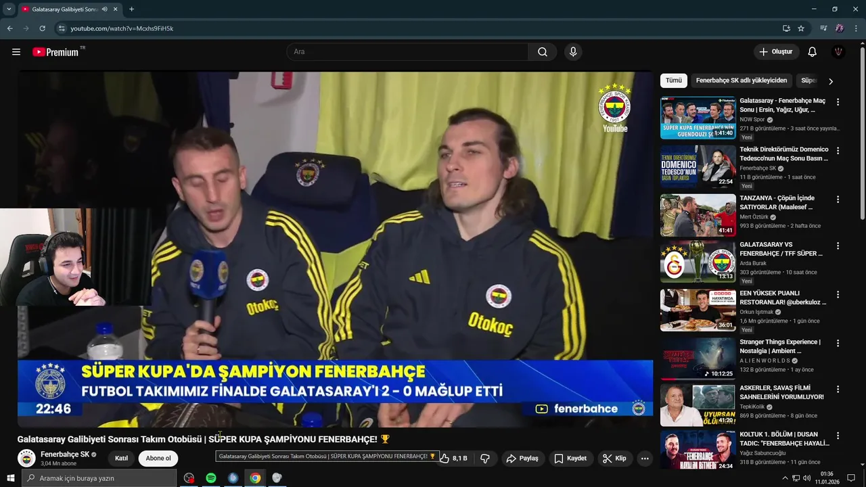This screenshot has width=866, height=487.
Task: Like the video with thumbs up
Action: pyautogui.click(x=445, y=459)
